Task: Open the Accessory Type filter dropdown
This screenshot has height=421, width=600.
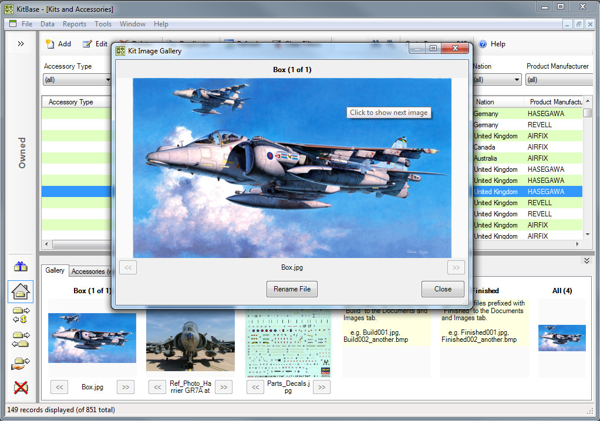Action: click(x=108, y=80)
